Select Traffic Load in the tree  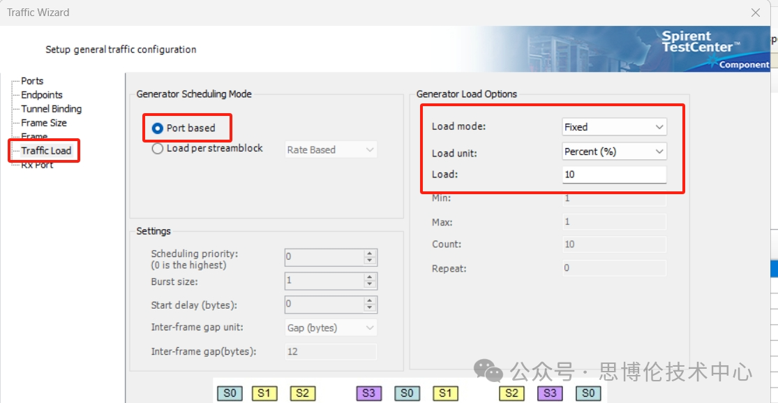[x=46, y=151]
